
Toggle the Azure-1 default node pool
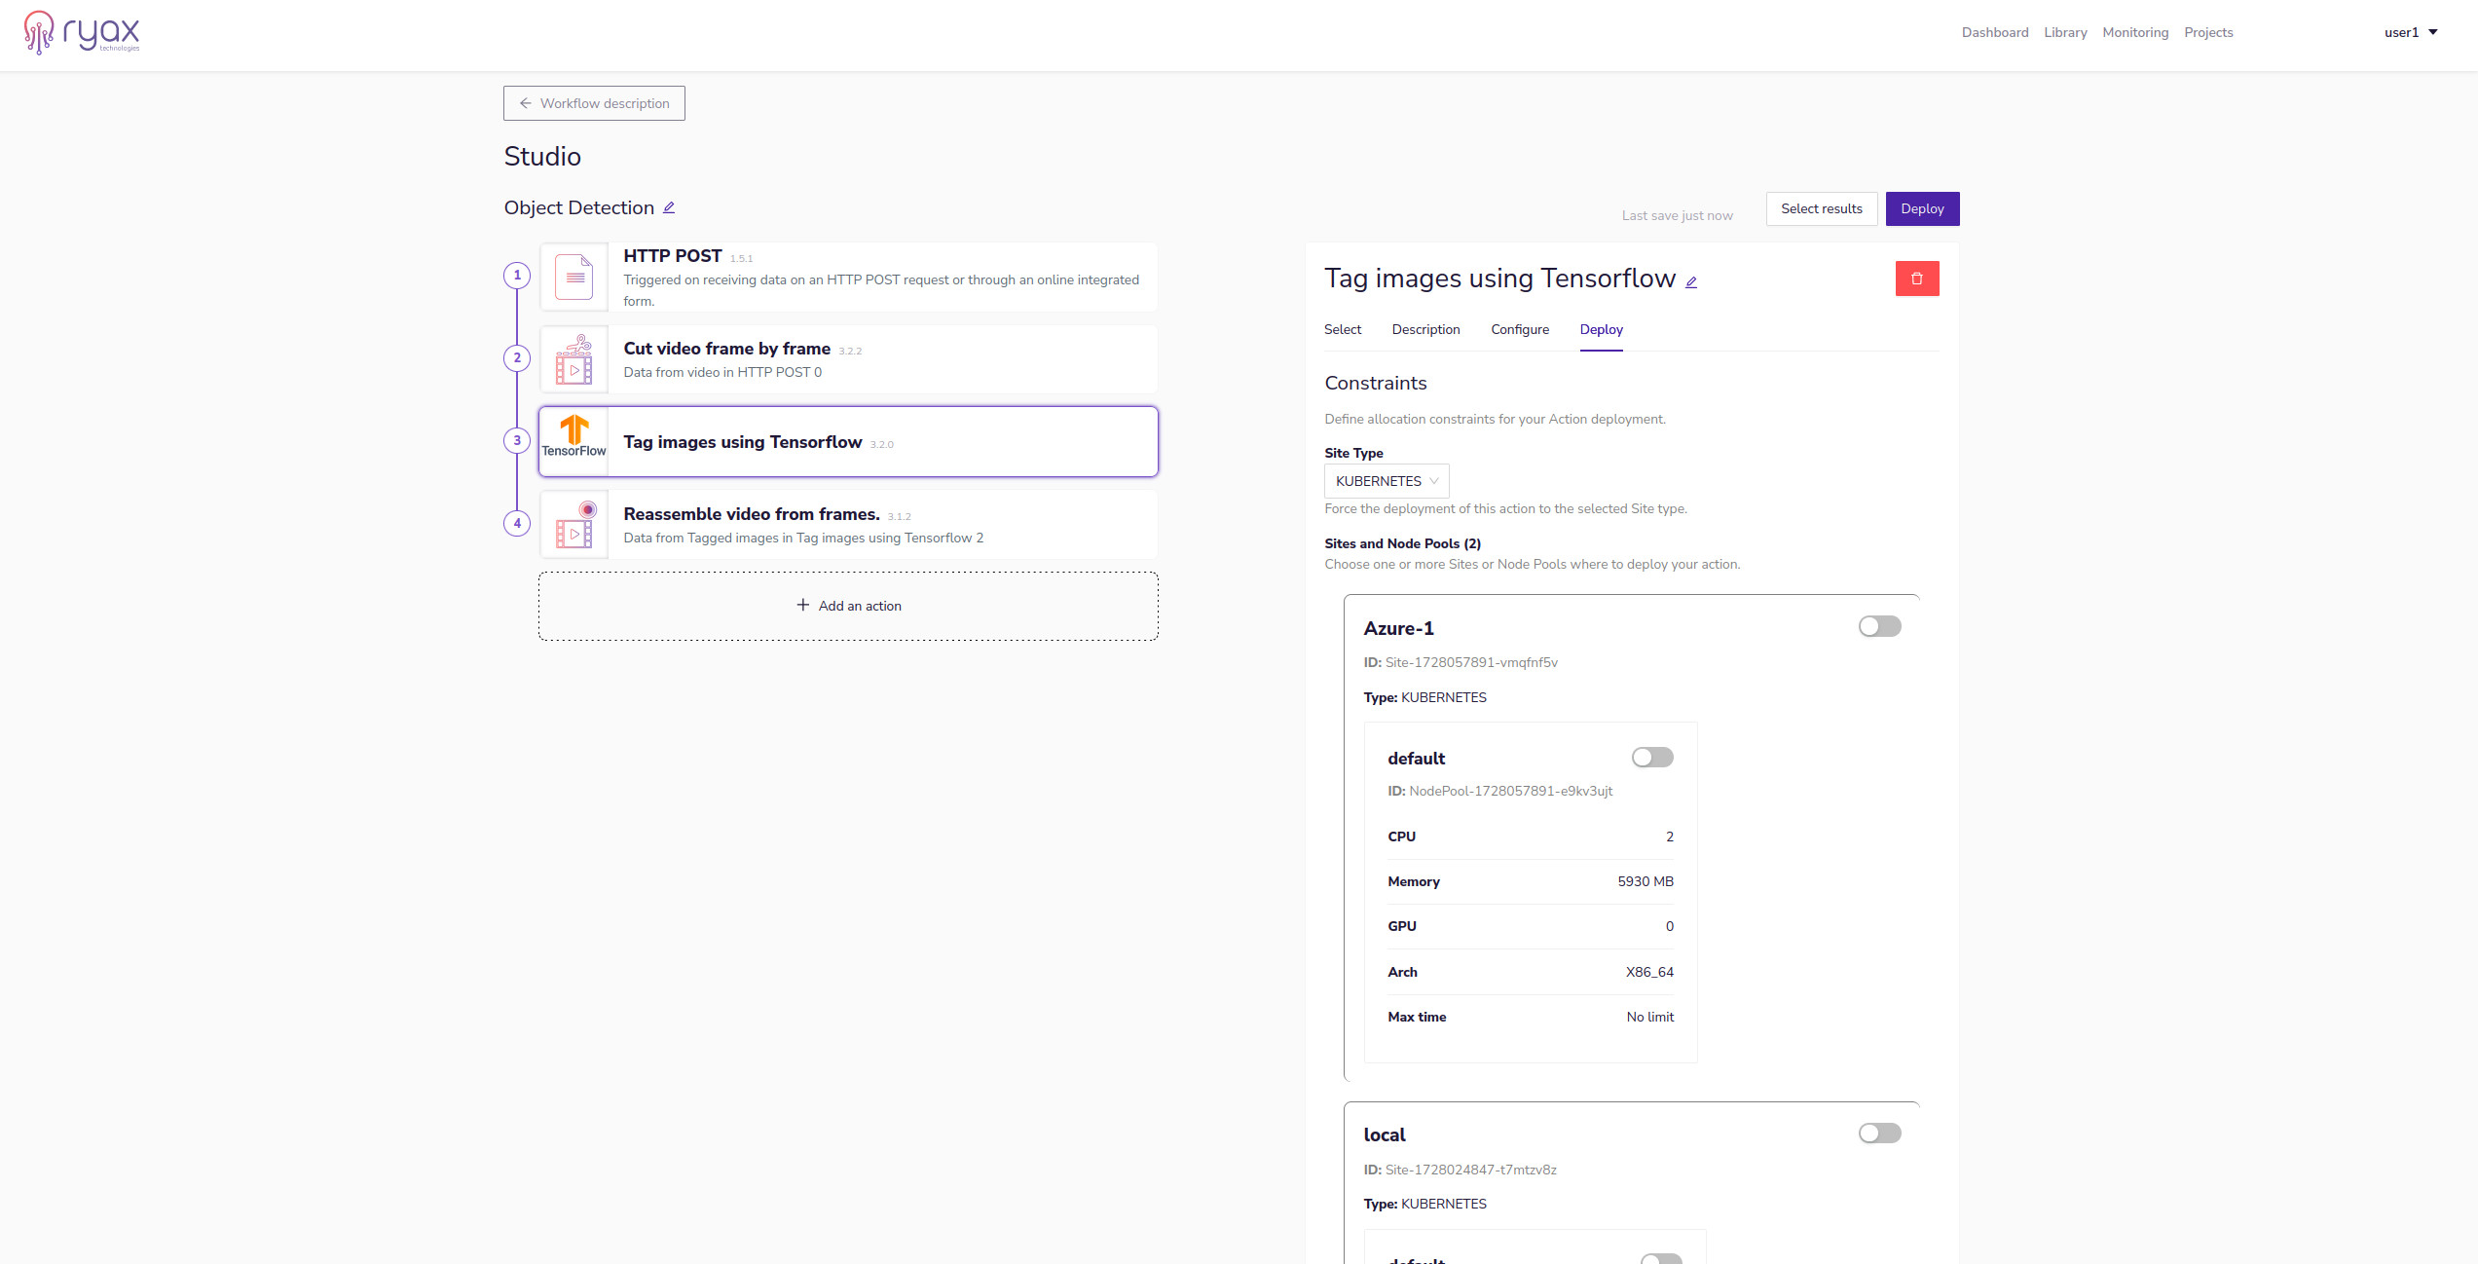click(1652, 758)
